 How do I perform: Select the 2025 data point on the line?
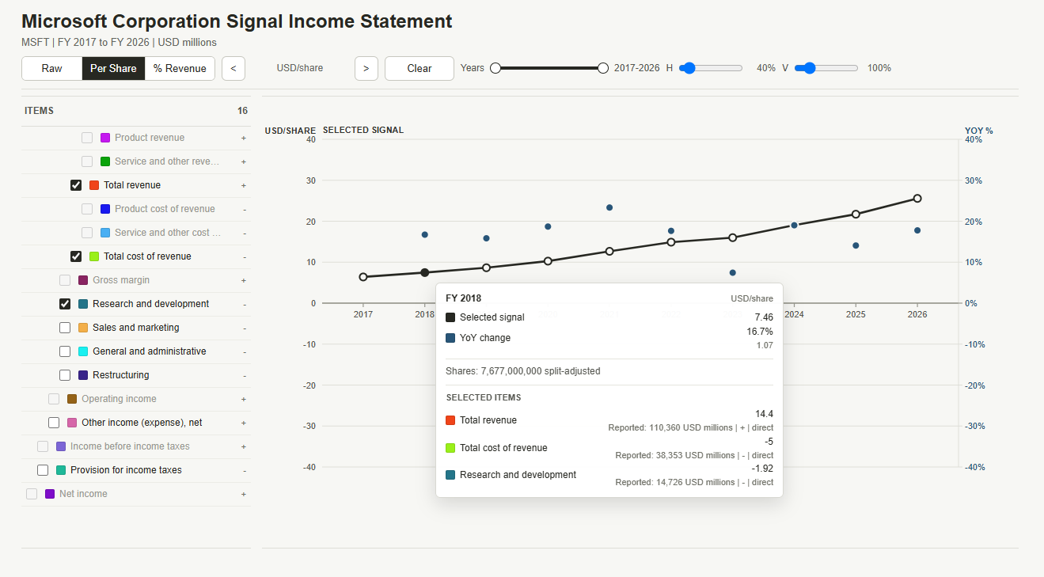pyautogui.click(x=856, y=214)
